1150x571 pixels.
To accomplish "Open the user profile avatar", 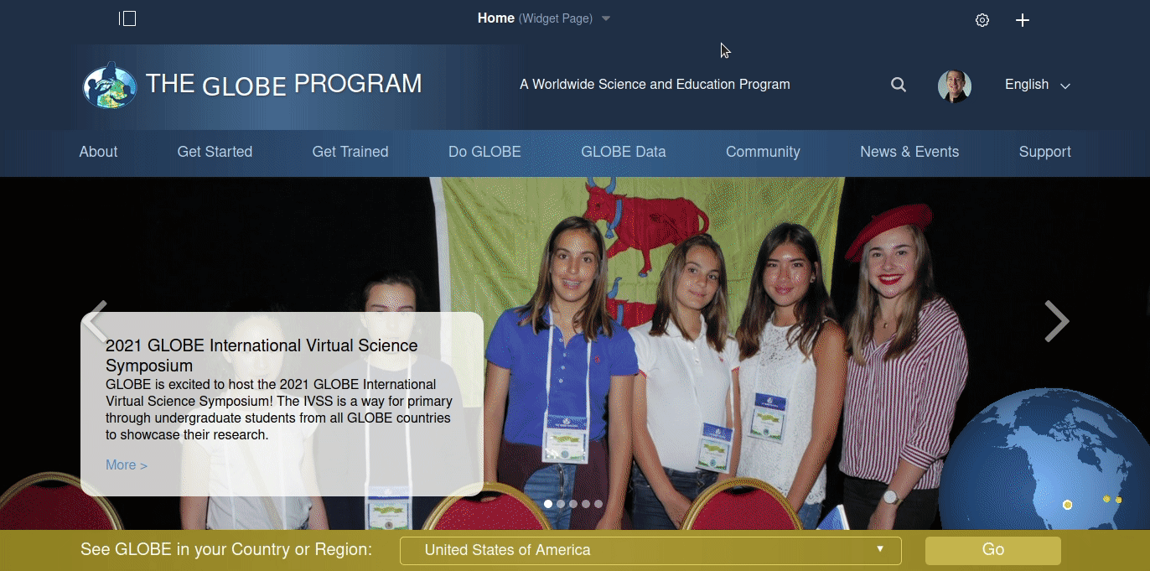I will [955, 86].
